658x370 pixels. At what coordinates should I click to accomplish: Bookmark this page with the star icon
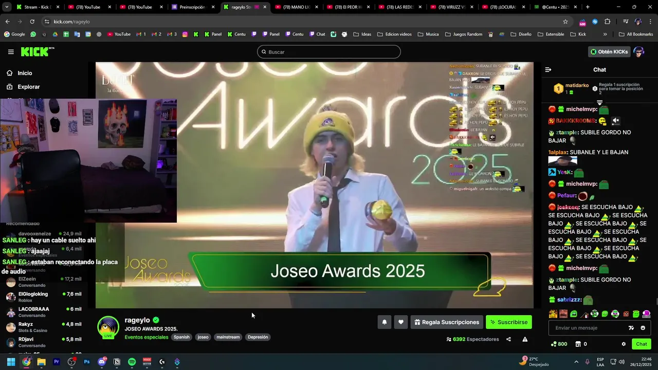(565, 22)
